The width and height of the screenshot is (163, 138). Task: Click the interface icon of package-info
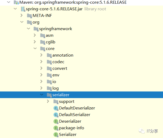56,128
